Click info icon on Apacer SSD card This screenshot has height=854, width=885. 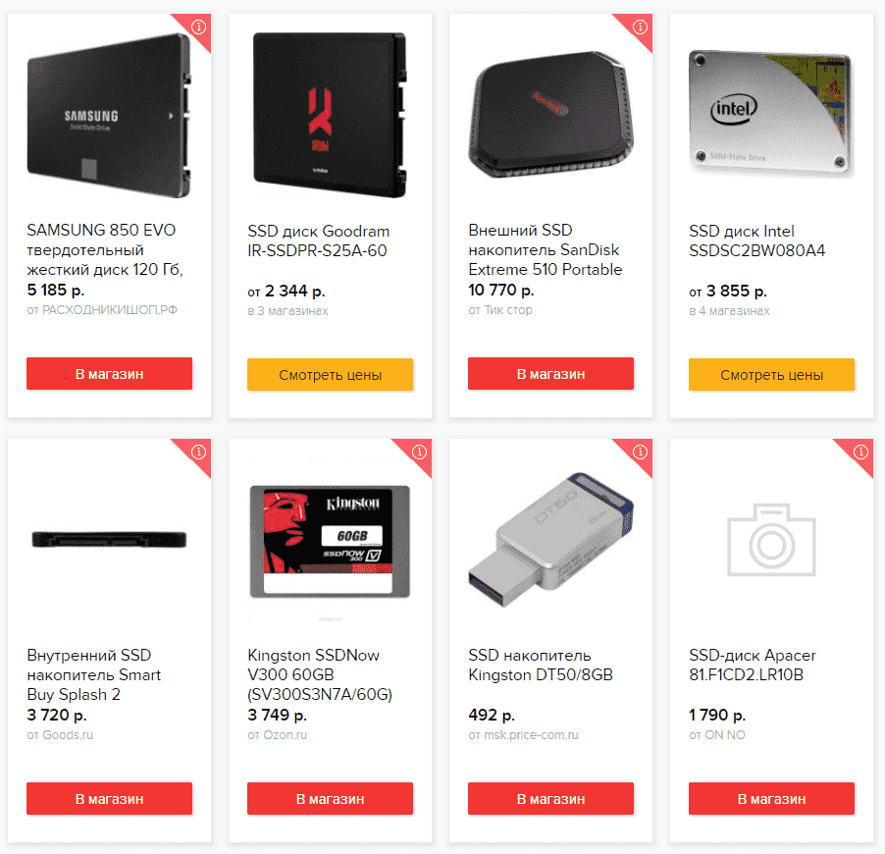click(860, 452)
